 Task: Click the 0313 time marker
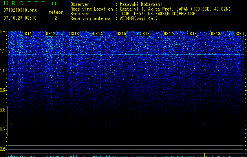pyautogui.click(x=74, y=34)
